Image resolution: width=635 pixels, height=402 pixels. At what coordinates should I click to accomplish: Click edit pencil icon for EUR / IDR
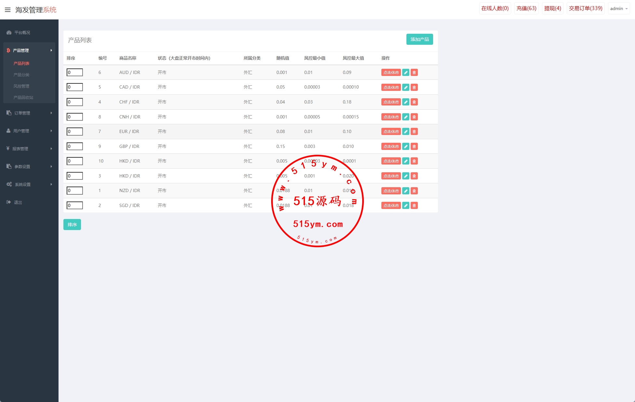(405, 131)
